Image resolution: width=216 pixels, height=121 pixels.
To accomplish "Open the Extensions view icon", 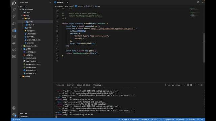I will tap(14, 30).
